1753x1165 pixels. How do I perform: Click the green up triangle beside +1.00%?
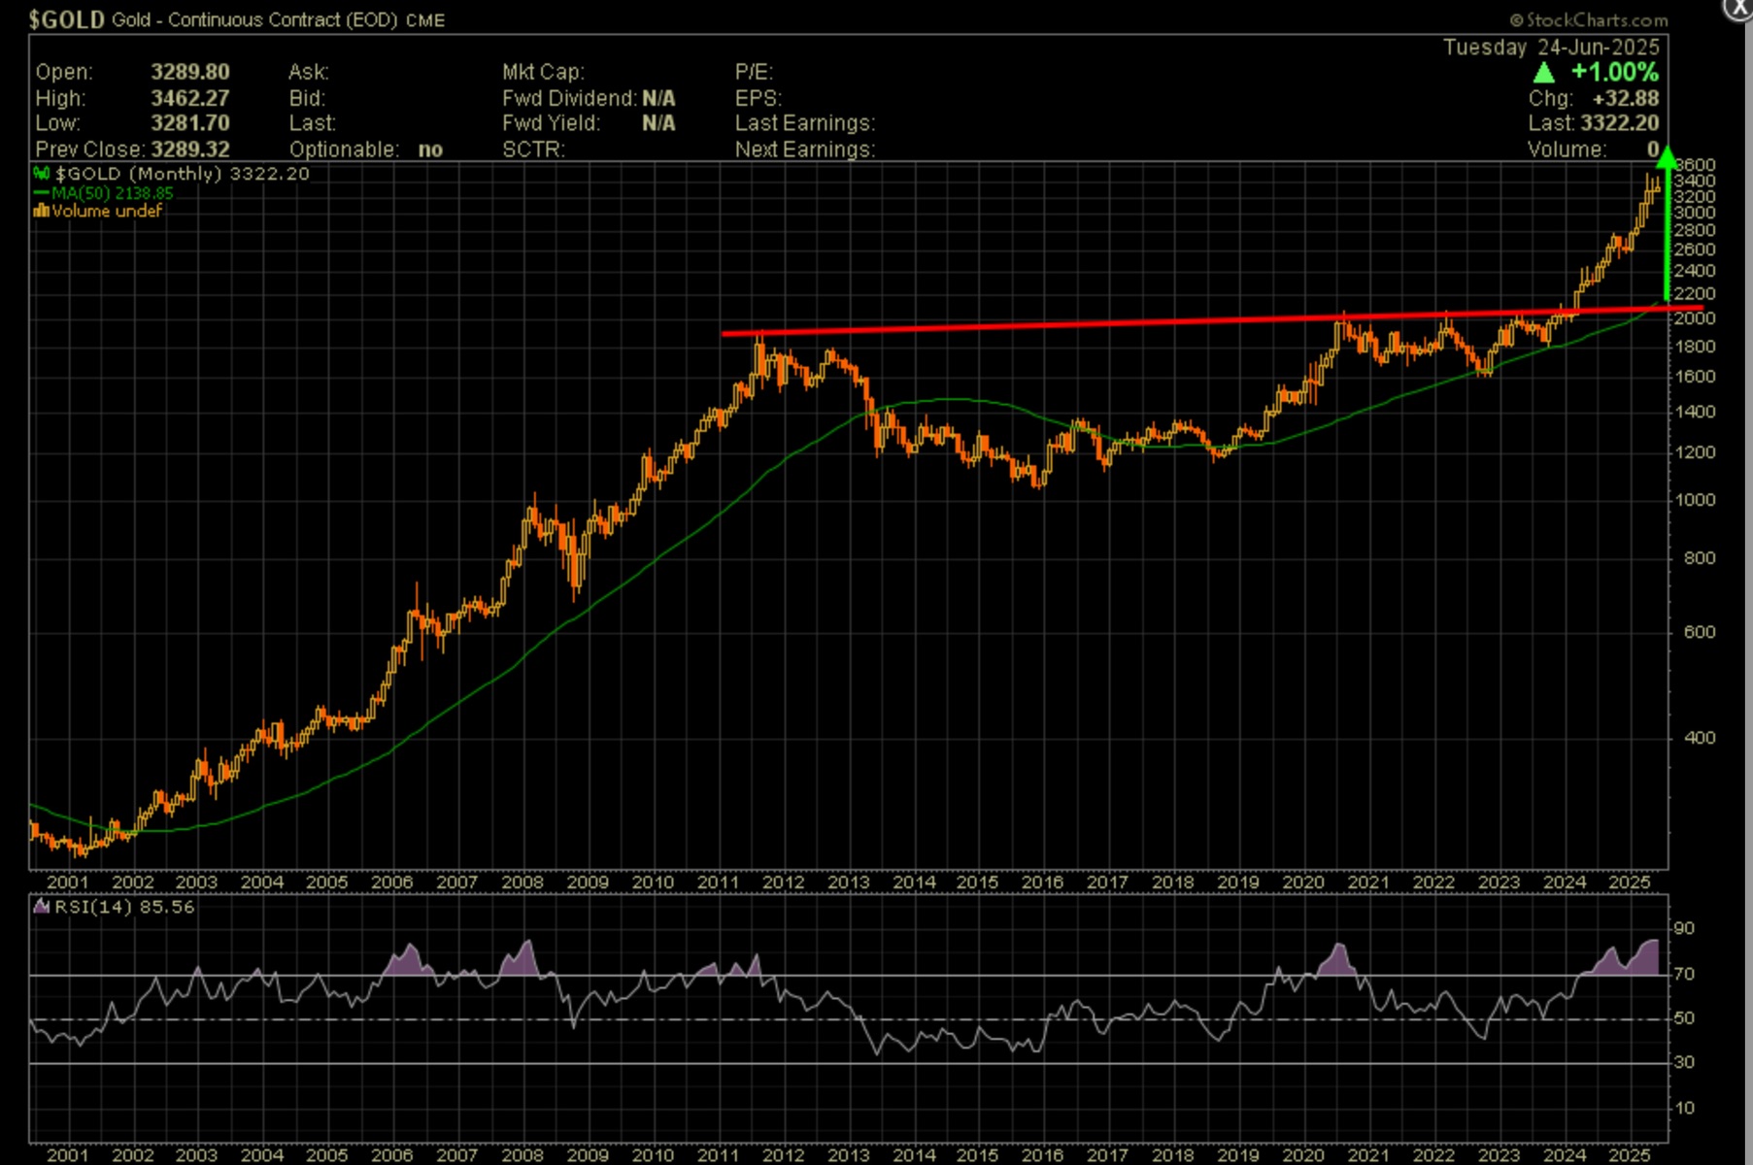(1543, 72)
